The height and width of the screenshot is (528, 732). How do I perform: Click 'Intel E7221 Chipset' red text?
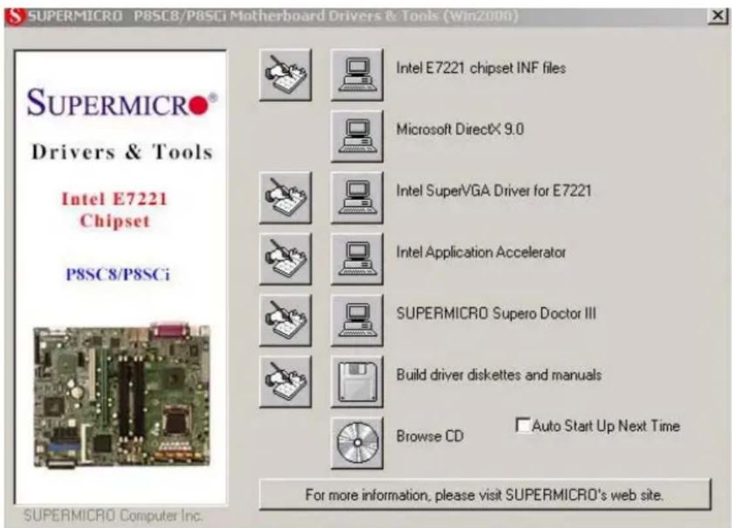[115, 210]
